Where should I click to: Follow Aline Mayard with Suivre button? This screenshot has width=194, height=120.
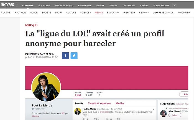click(175, 115)
